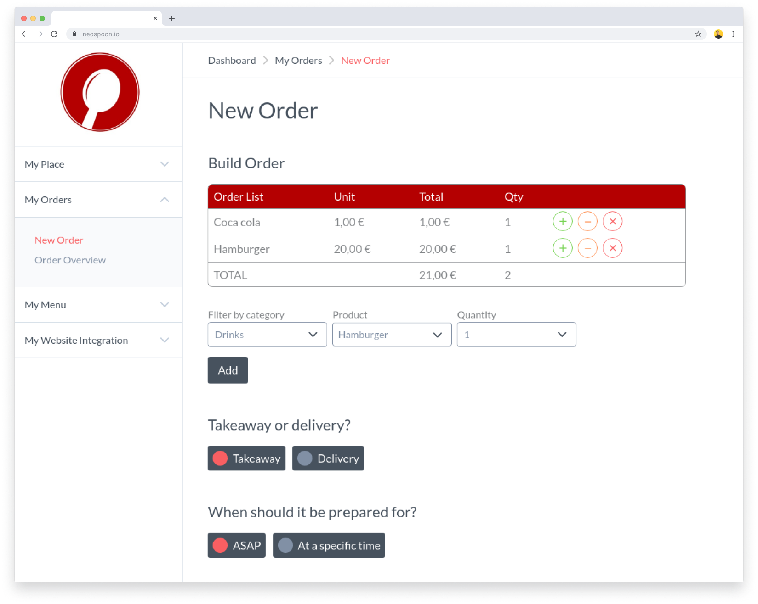Open the Quantity dropdown

[516, 335]
